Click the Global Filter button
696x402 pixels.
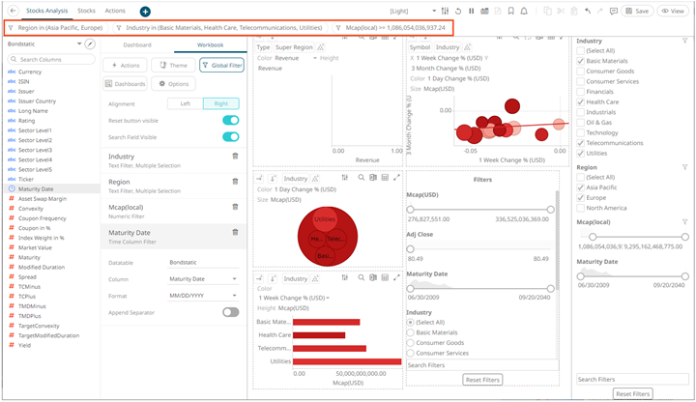point(221,65)
